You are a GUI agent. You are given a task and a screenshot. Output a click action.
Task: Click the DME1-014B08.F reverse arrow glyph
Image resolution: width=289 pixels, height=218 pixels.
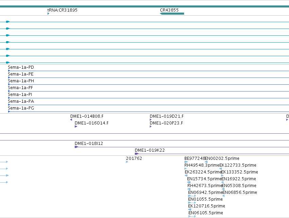71,120
